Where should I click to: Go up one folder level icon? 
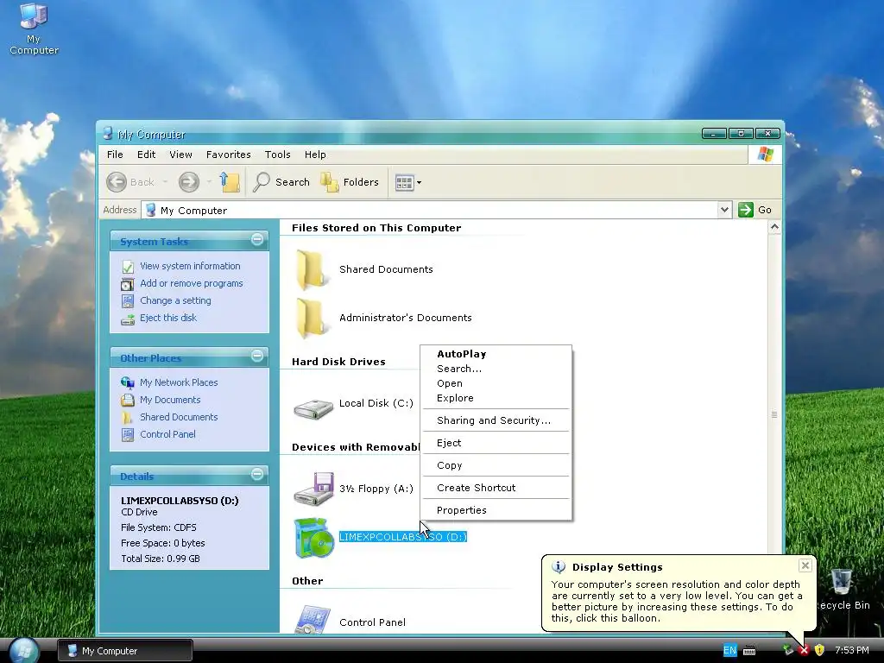230,182
